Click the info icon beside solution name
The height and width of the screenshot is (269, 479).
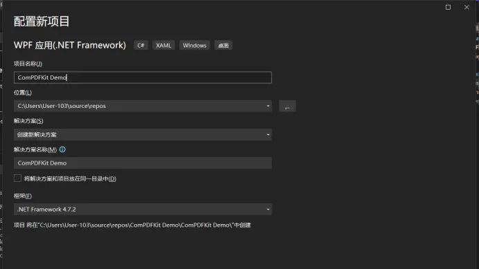click(62, 149)
